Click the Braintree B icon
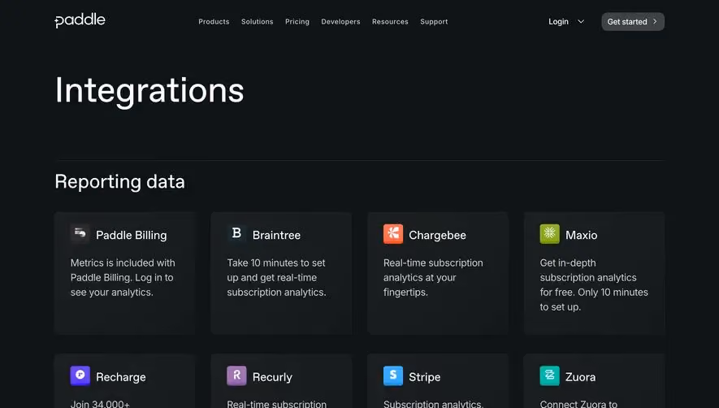The width and height of the screenshot is (719, 408). [x=236, y=234]
